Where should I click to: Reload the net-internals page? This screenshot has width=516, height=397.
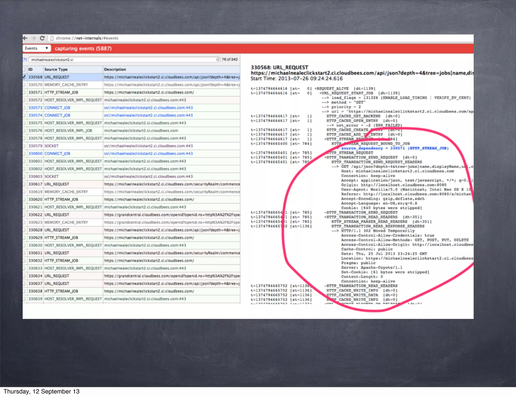click(42, 38)
